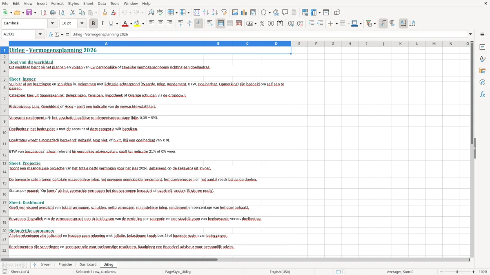Screen dimensions: 490x275
Task: Switch to the Invoer sheet tab
Action: [46, 264]
